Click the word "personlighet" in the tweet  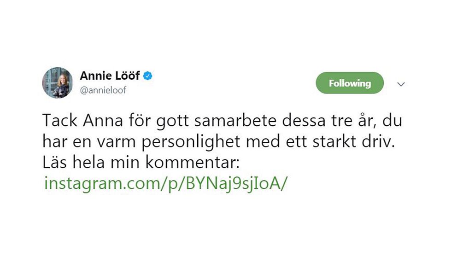191,142
